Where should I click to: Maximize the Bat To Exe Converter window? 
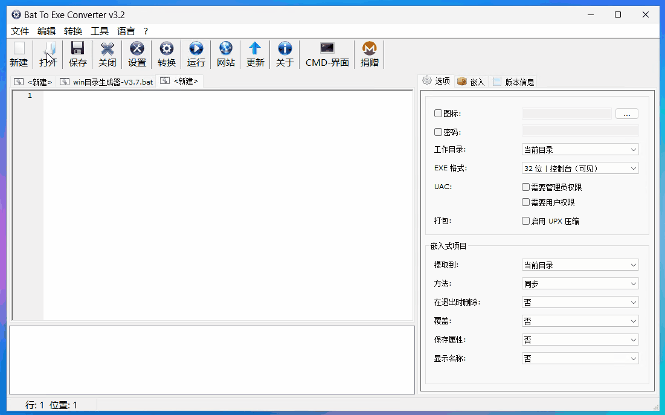618,15
